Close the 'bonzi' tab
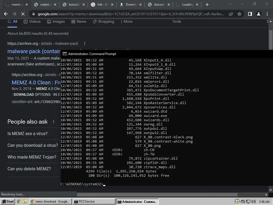The width and height of the screenshot is (273, 205). (x=83, y=5)
